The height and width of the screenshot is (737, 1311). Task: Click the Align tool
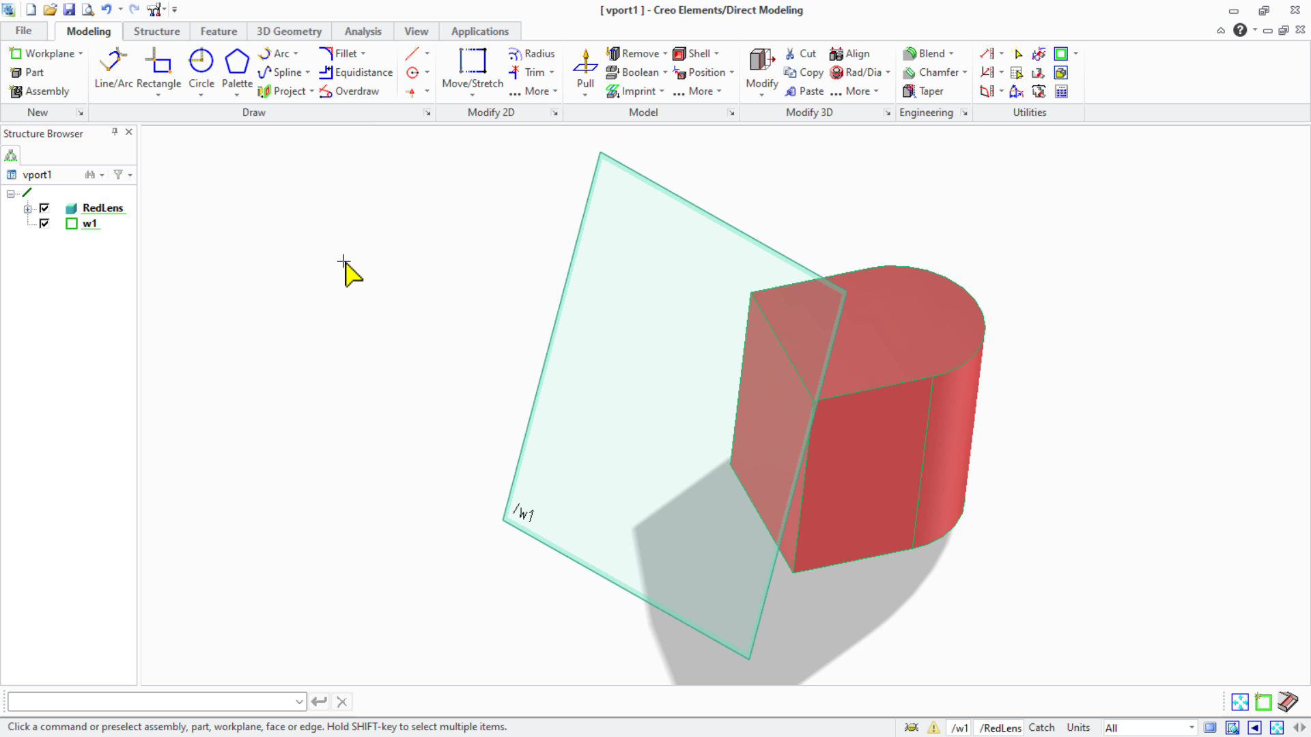click(849, 53)
